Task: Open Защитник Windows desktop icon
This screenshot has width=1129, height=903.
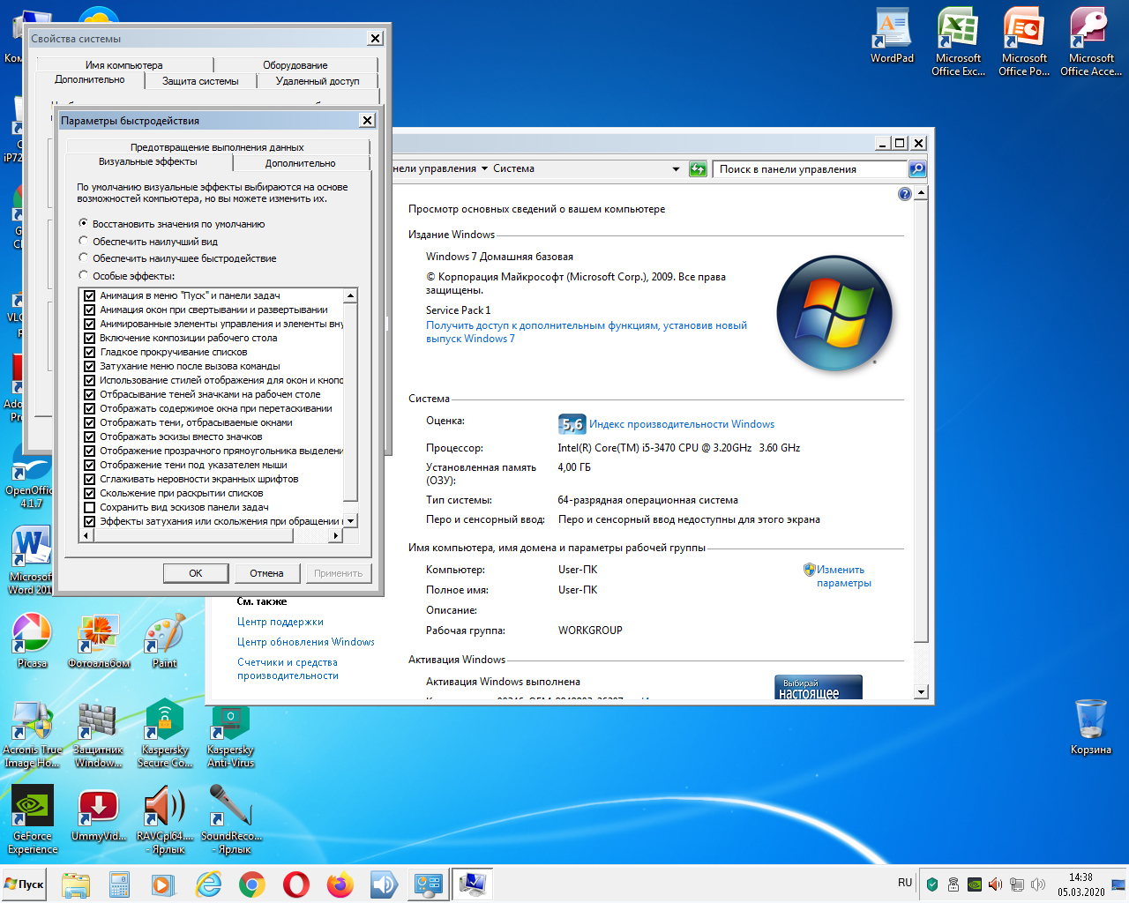Action: coord(98,734)
